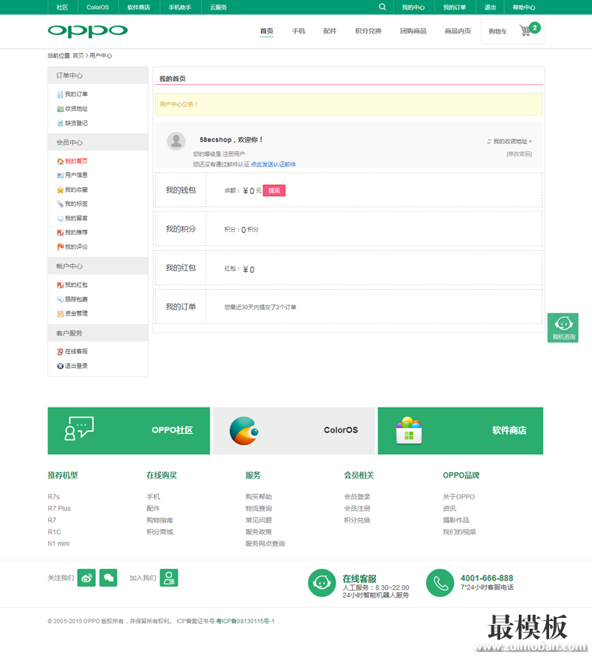
Task: Click the user avatar picture
Action: tap(176, 141)
